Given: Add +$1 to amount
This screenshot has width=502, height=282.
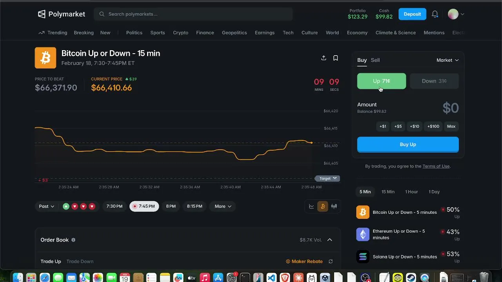Looking at the screenshot, I should pyautogui.click(x=383, y=127).
